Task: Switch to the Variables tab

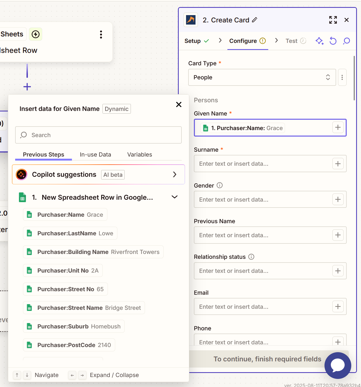Action: click(x=140, y=155)
